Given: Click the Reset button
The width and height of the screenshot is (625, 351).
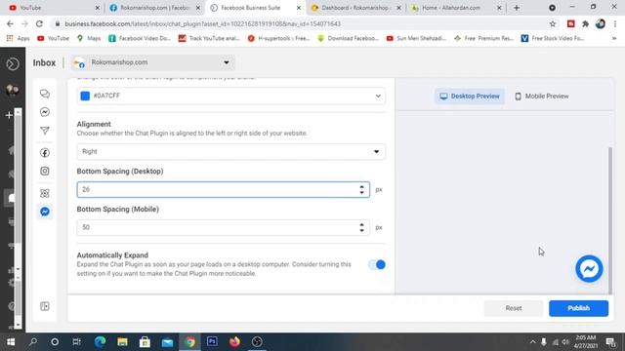Looking at the screenshot, I should pyautogui.click(x=514, y=308).
